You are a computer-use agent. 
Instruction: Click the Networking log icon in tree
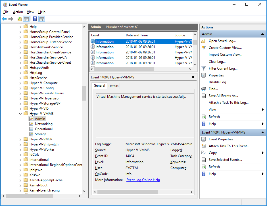[x=31, y=124]
